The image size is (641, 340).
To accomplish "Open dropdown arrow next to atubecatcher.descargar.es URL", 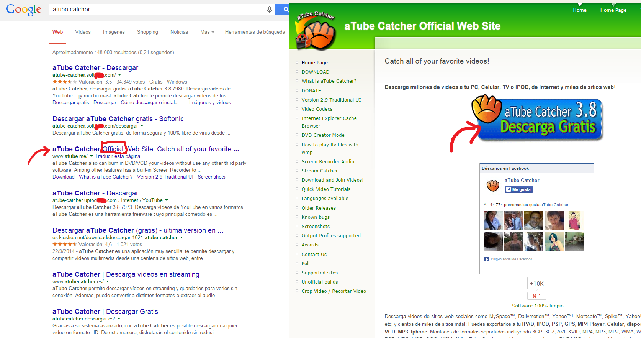I will (x=119, y=319).
